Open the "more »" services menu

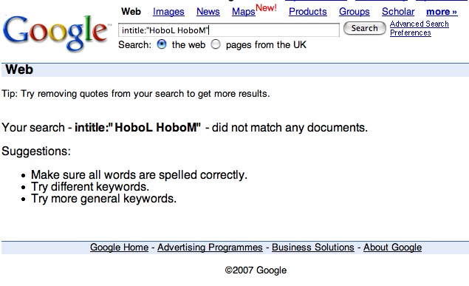tap(442, 12)
